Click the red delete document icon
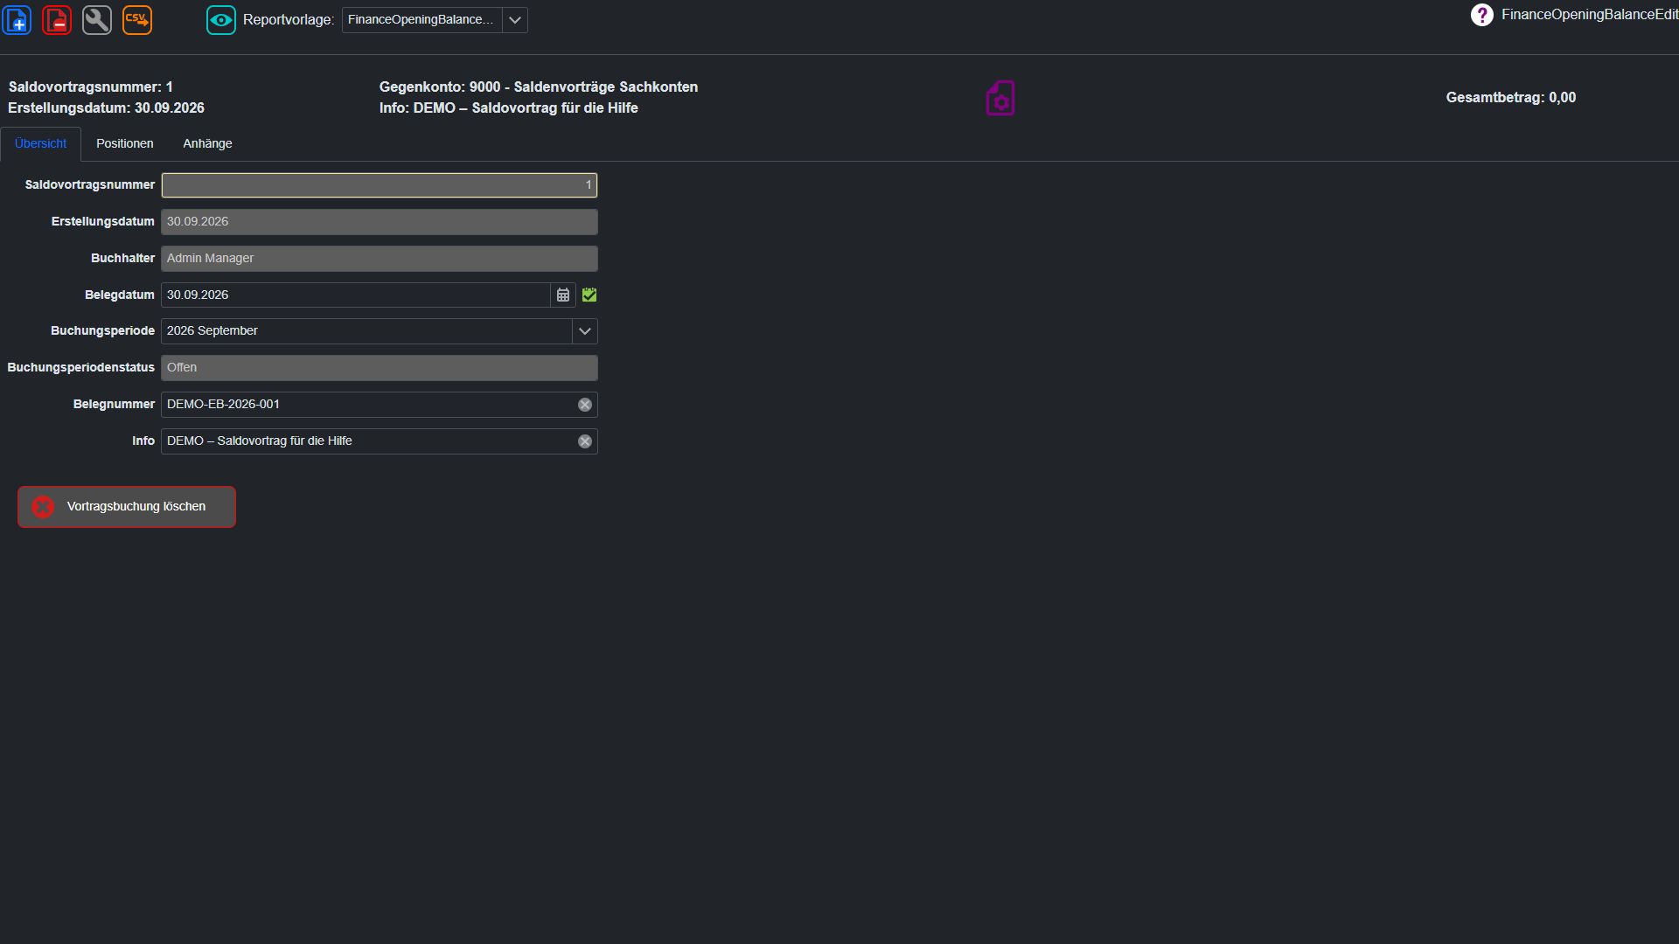 click(x=57, y=19)
